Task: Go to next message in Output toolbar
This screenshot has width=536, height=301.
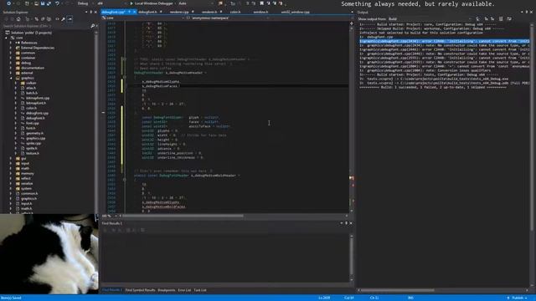Action: tap(492, 19)
